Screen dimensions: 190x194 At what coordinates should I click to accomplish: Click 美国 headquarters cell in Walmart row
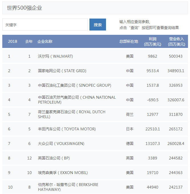(x=130, y=56)
